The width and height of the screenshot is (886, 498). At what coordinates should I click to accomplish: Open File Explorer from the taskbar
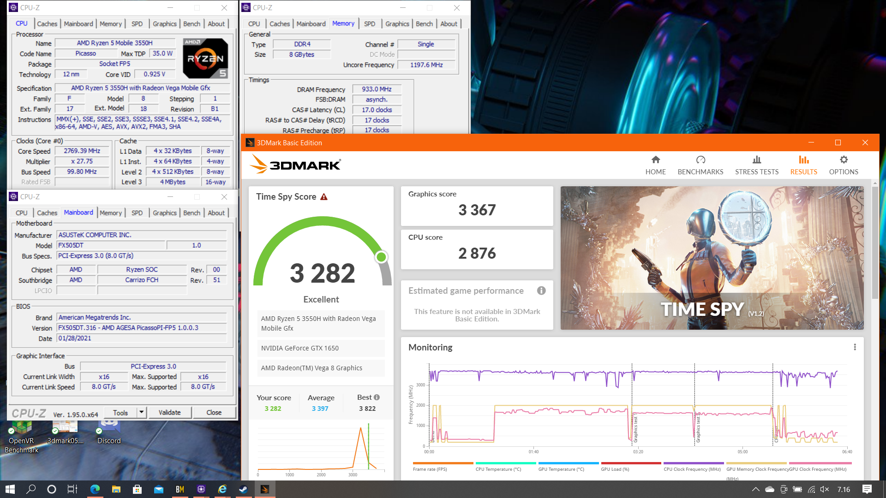coord(116,489)
